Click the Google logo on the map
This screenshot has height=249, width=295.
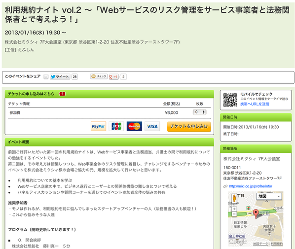pyautogui.click(x=238, y=242)
